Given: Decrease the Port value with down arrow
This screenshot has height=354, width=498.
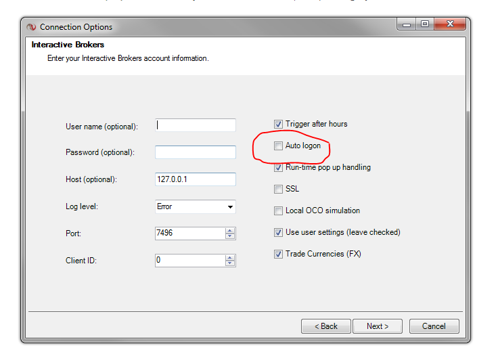Looking at the screenshot, I should (230, 236).
